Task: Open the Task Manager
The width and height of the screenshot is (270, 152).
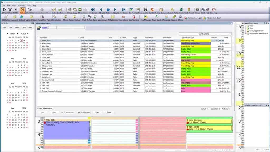Action: 146,18
